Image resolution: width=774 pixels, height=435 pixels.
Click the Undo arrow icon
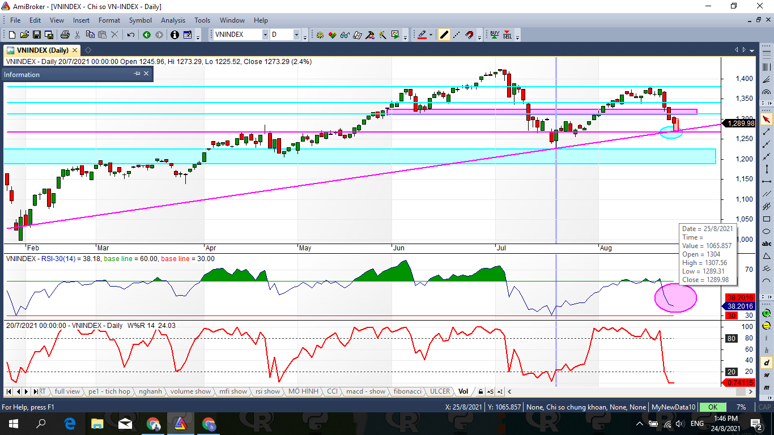[130, 35]
